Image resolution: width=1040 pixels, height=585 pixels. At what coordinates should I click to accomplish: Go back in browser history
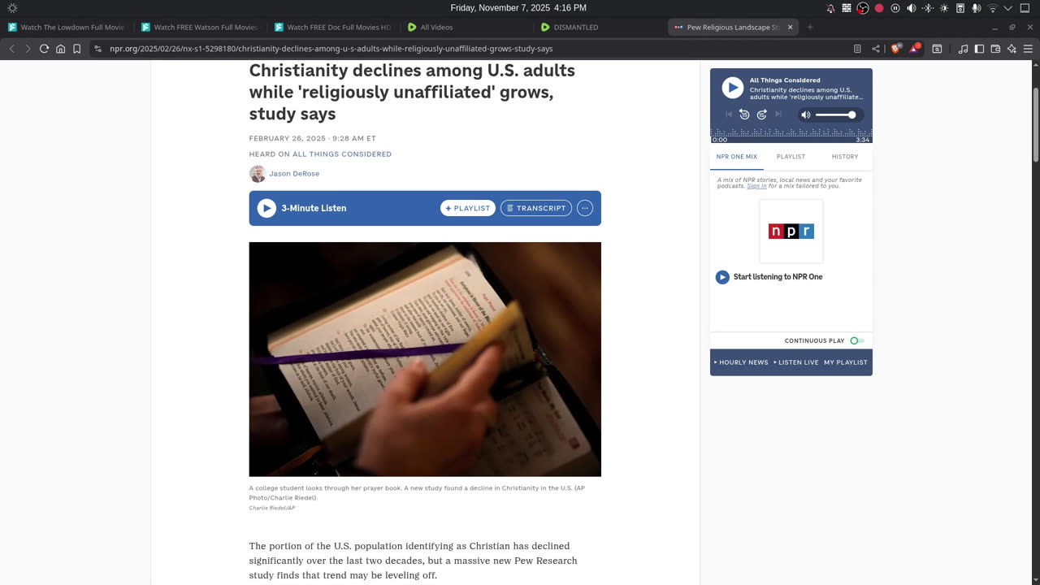coord(12,49)
